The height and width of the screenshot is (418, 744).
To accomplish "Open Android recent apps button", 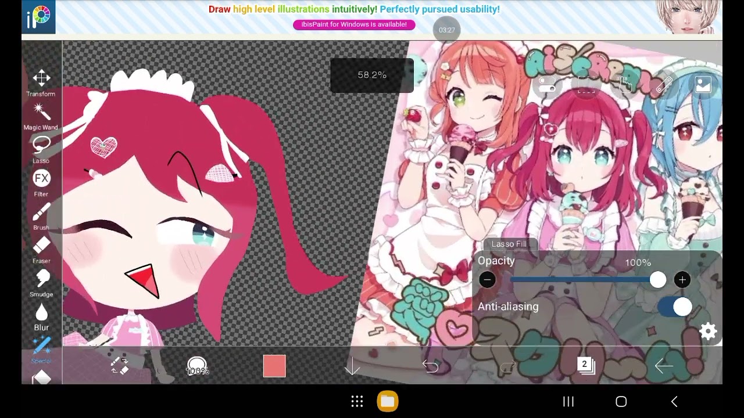I will [568, 401].
